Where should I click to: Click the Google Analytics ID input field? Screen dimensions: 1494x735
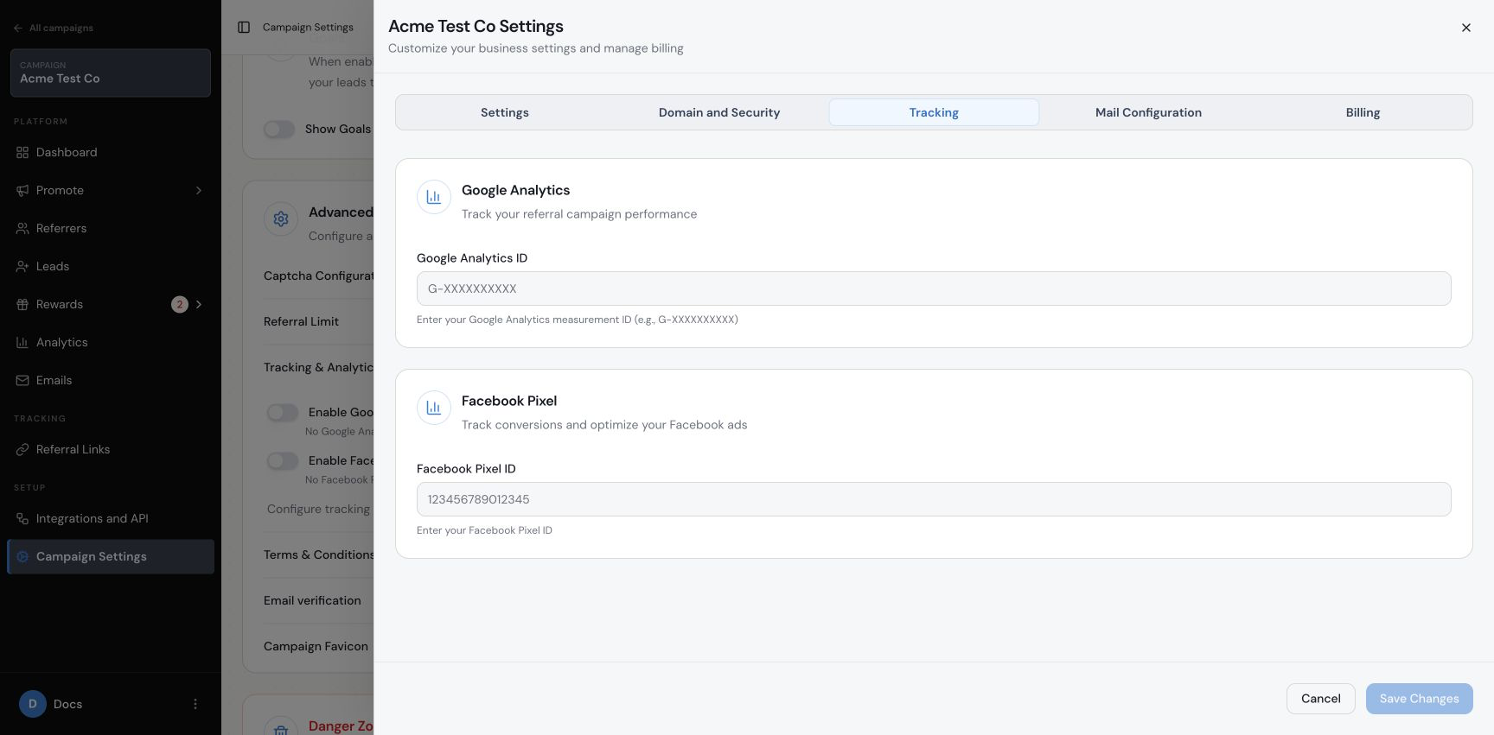(934, 288)
